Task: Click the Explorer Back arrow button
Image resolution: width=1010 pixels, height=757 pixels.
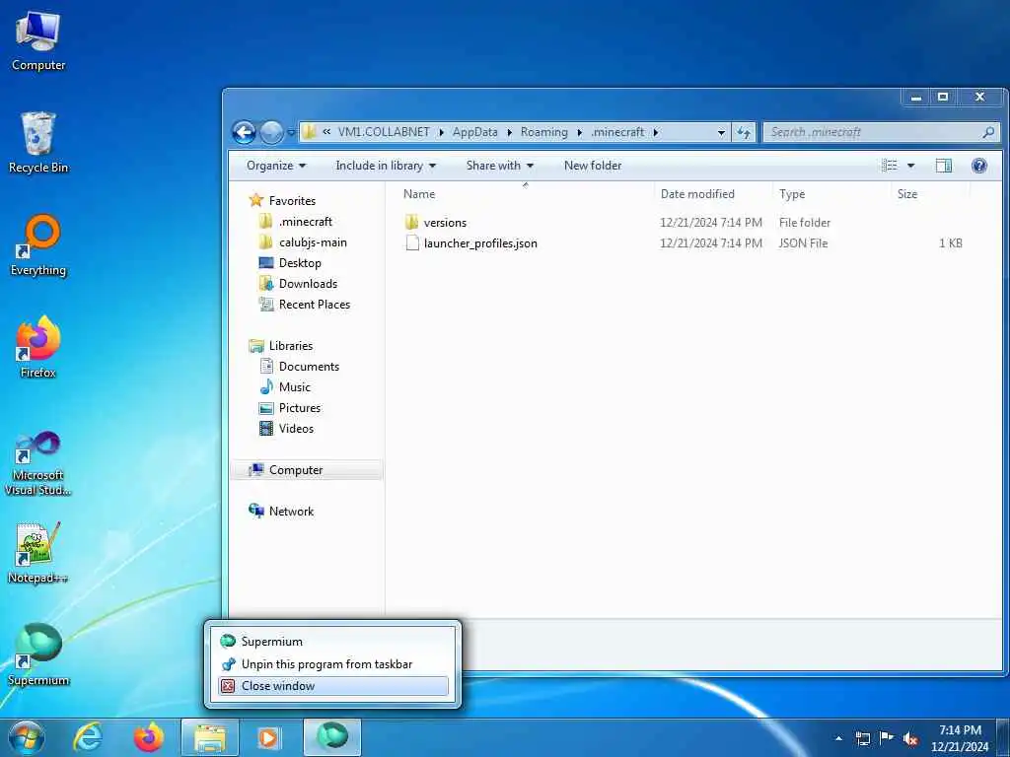Action: point(245,133)
